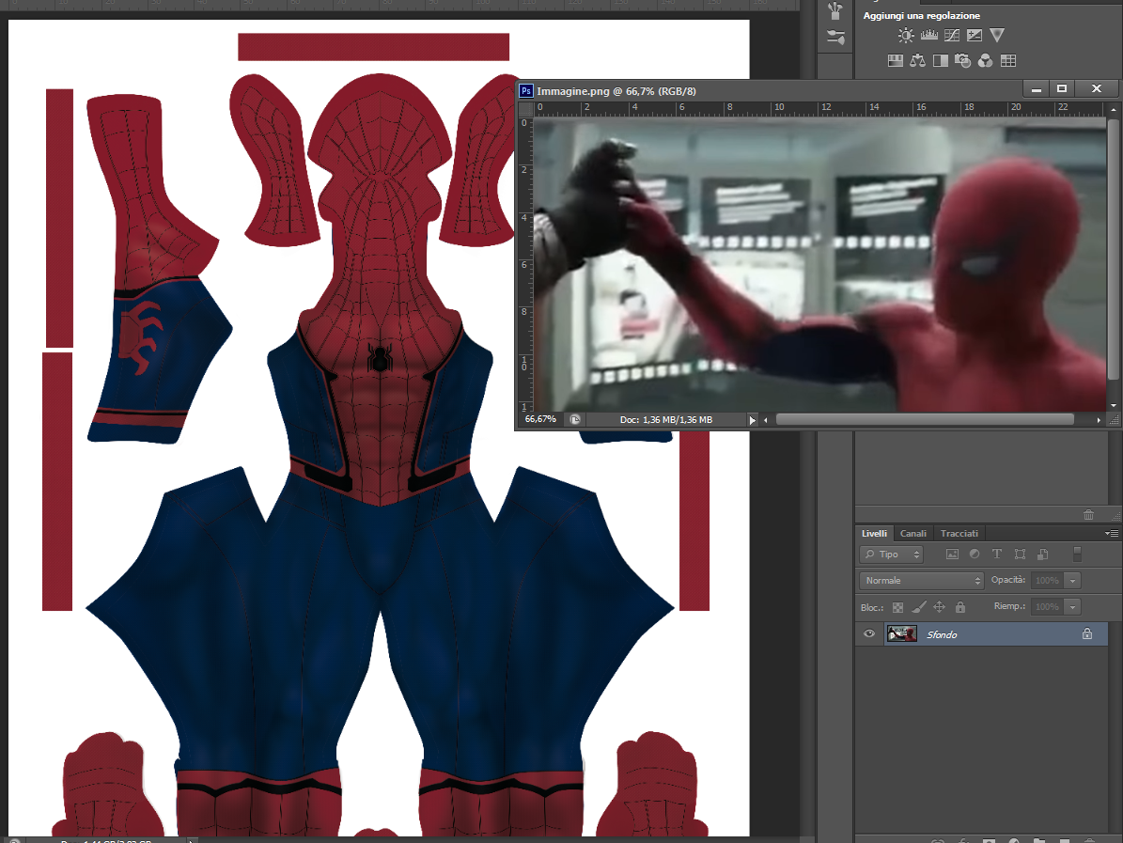
Task: Filter layers by type layers
Action: [x=996, y=554]
